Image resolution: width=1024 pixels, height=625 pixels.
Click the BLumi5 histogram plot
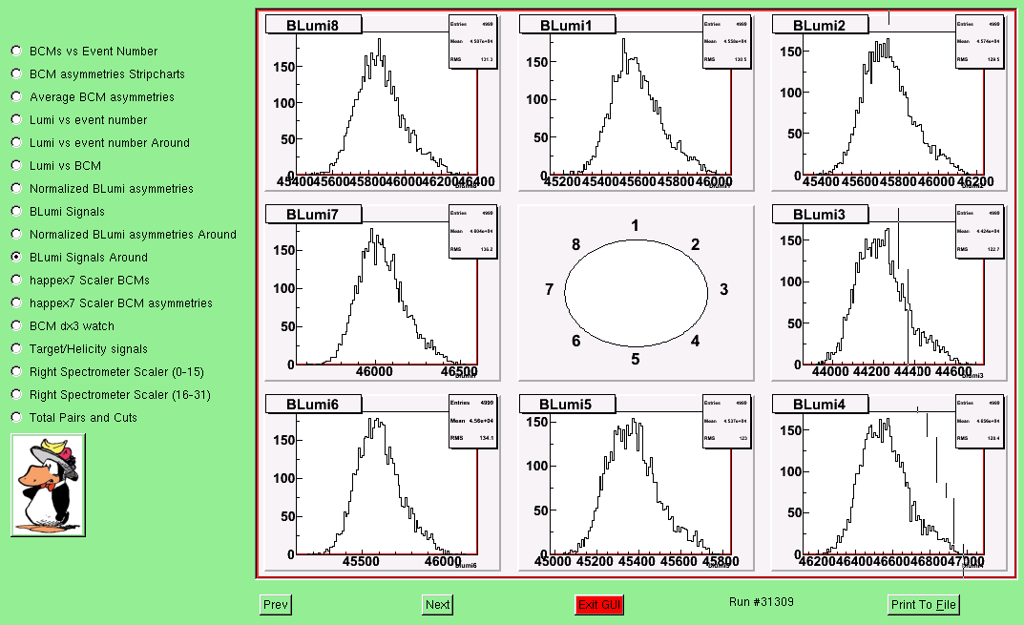pyautogui.click(x=637, y=482)
